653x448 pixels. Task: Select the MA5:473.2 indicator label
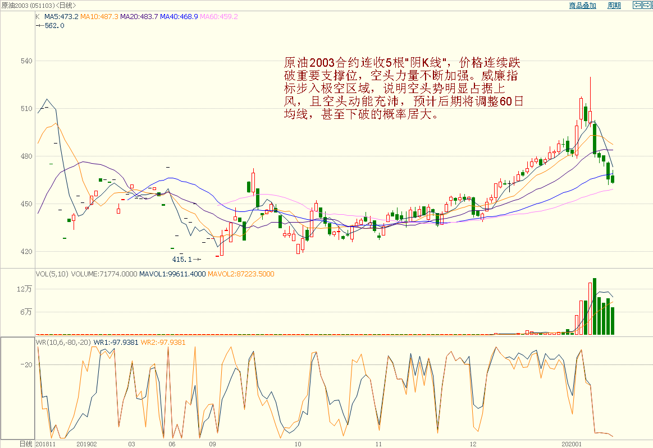[61, 17]
